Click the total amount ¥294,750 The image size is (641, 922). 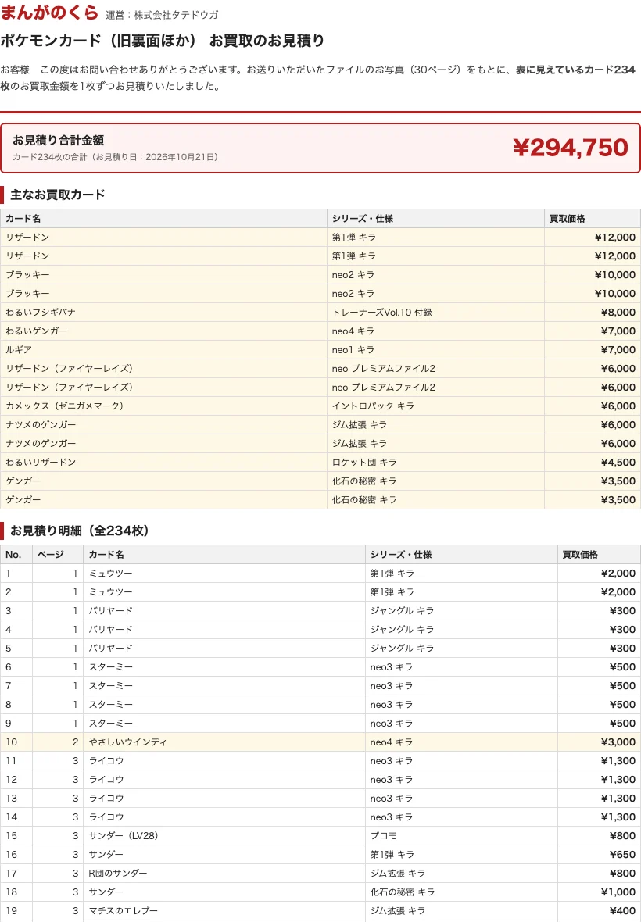coord(571,148)
